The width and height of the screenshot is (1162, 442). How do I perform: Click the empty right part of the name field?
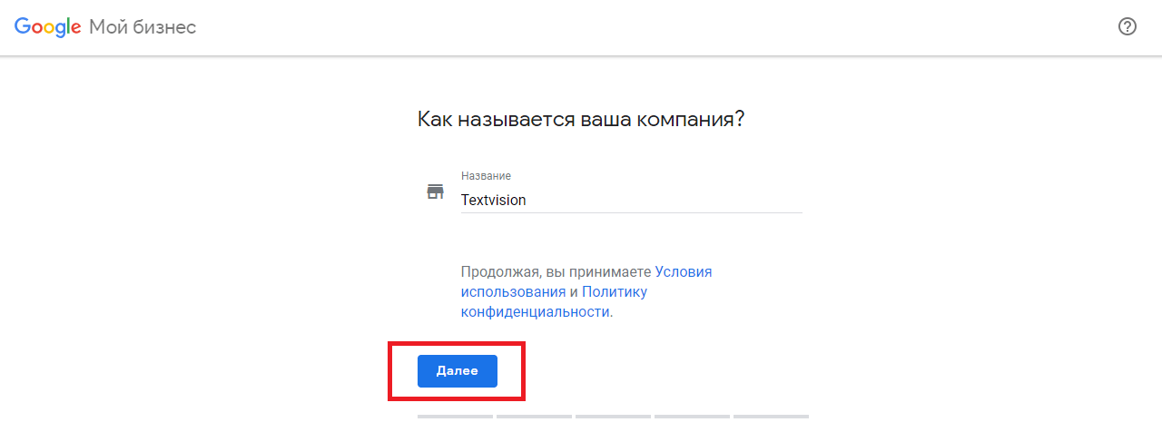[x=708, y=200]
